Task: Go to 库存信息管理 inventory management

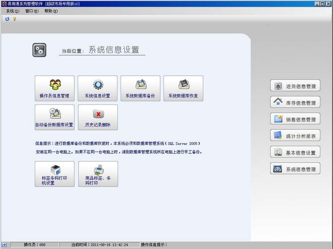Action: (295, 103)
